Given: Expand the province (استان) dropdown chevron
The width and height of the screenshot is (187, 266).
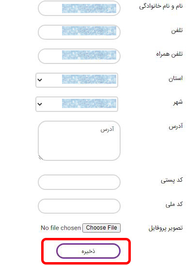Looking at the screenshot, I should point(40,80).
